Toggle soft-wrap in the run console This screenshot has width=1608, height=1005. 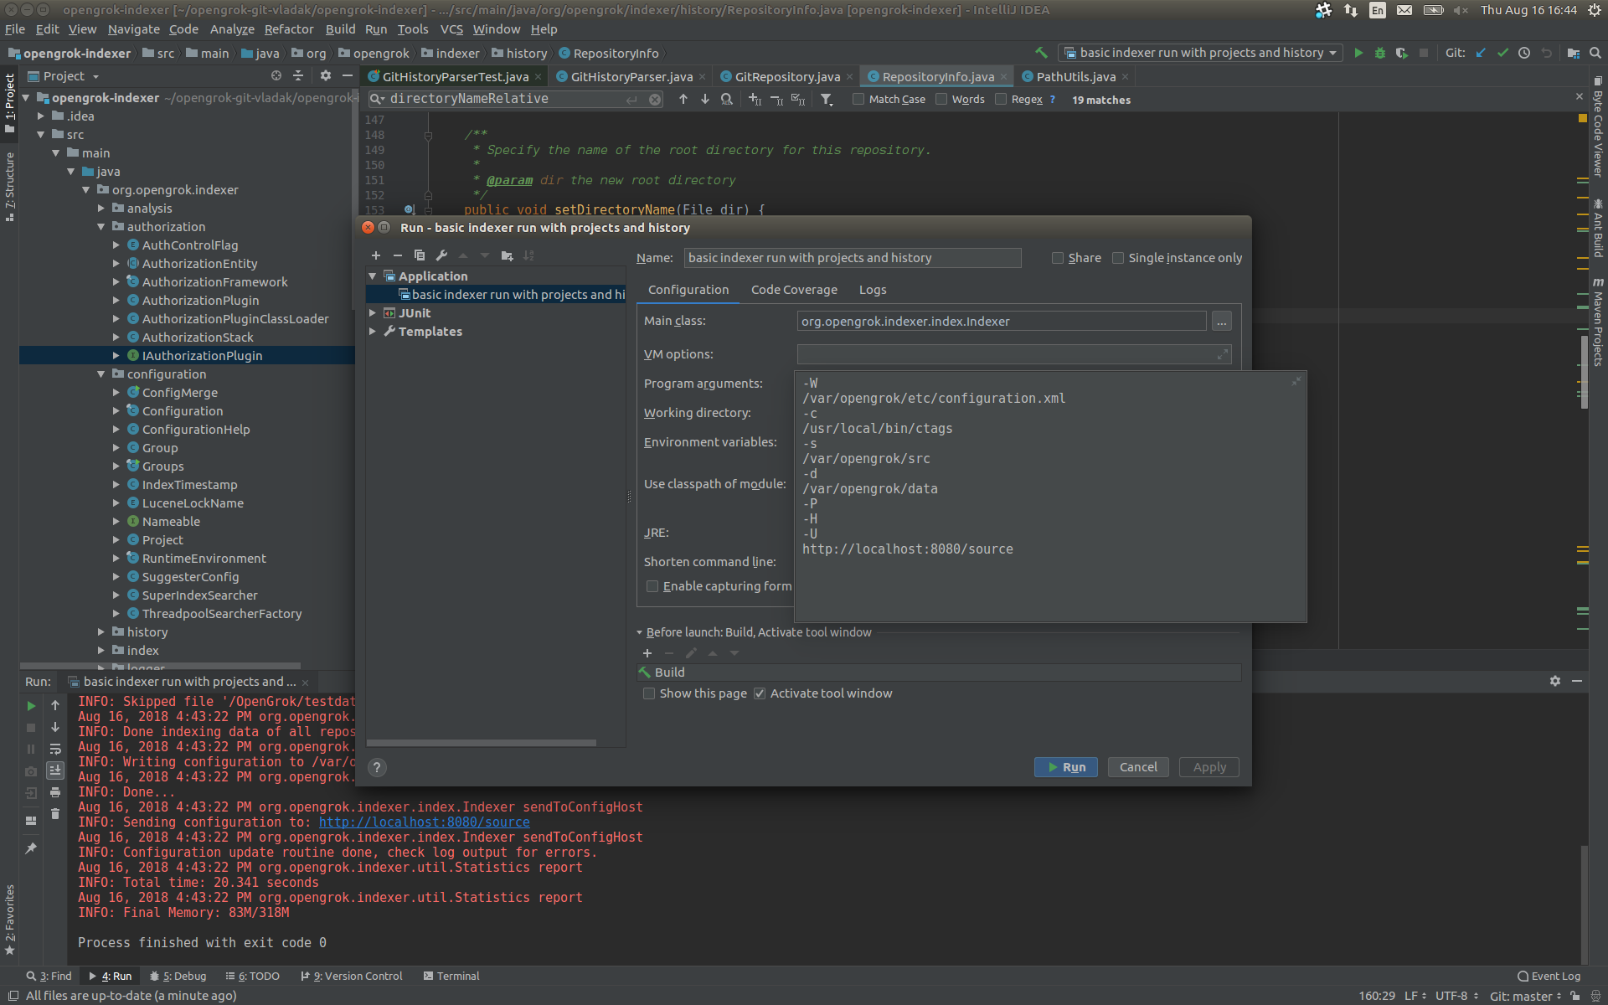pyautogui.click(x=55, y=749)
